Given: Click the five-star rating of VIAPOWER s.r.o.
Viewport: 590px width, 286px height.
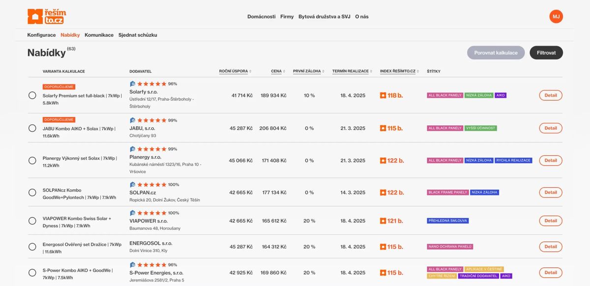Looking at the screenshot, I should click(151, 213).
